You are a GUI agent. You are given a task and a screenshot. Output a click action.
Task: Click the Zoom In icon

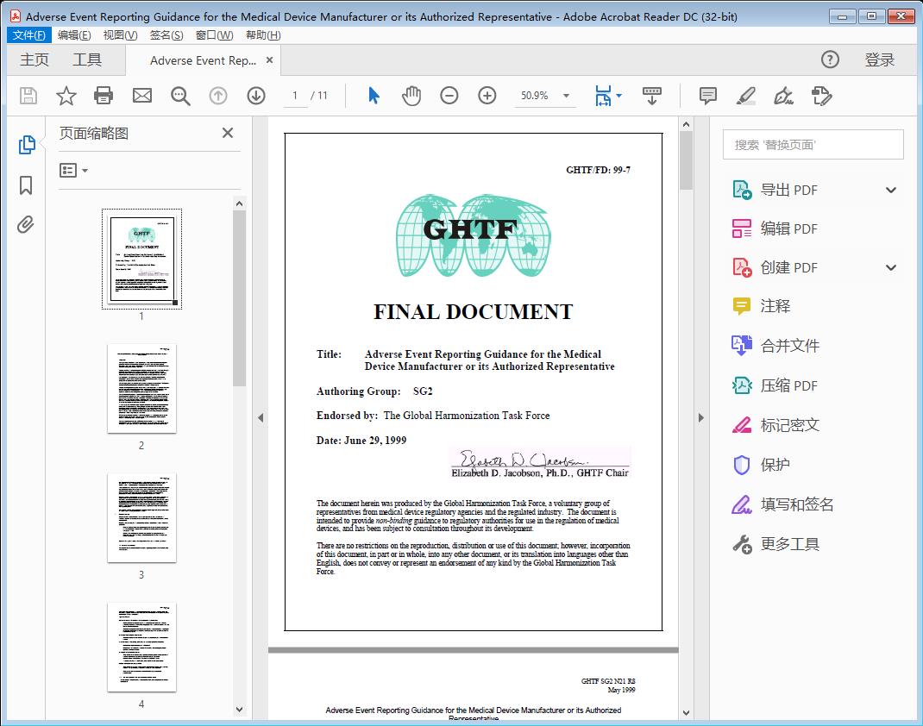point(487,96)
